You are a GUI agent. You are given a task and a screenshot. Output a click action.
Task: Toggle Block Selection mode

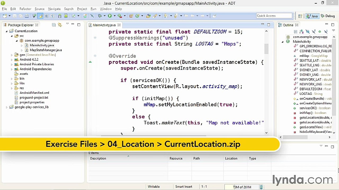point(46,16)
